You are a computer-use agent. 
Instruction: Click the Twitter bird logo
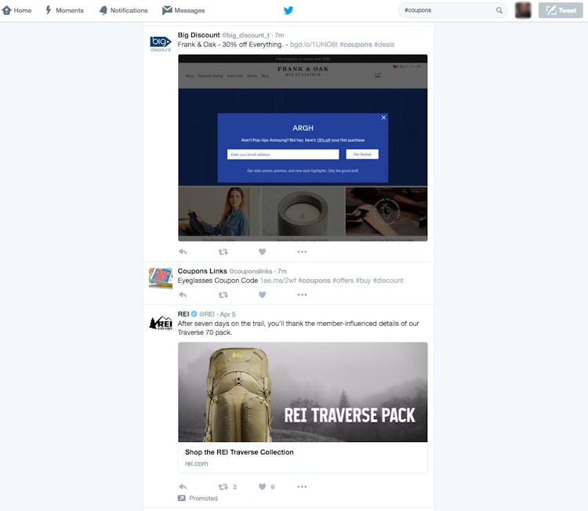click(289, 10)
